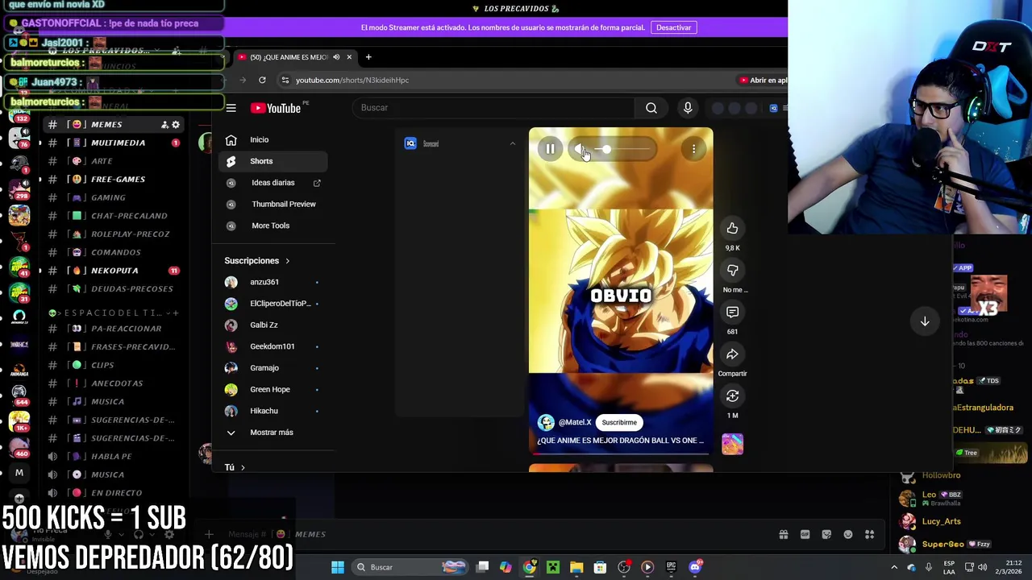Open site info icon in address bar

[285, 80]
